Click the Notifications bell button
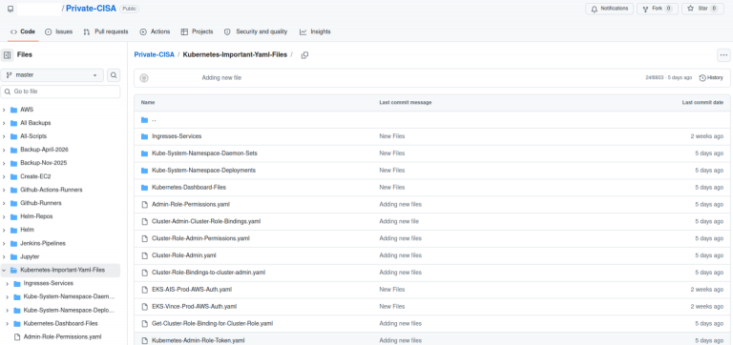 [609, 9]
